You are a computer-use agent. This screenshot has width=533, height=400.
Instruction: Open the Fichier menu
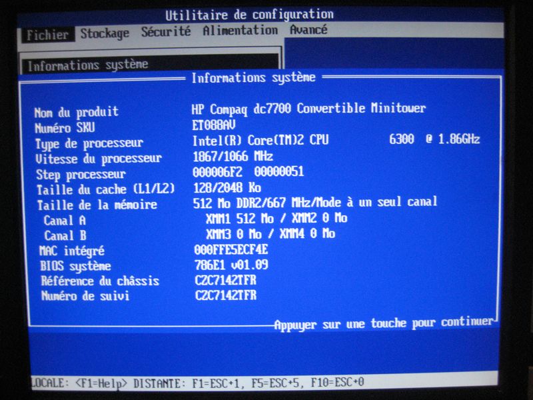[x=47, y=35]
